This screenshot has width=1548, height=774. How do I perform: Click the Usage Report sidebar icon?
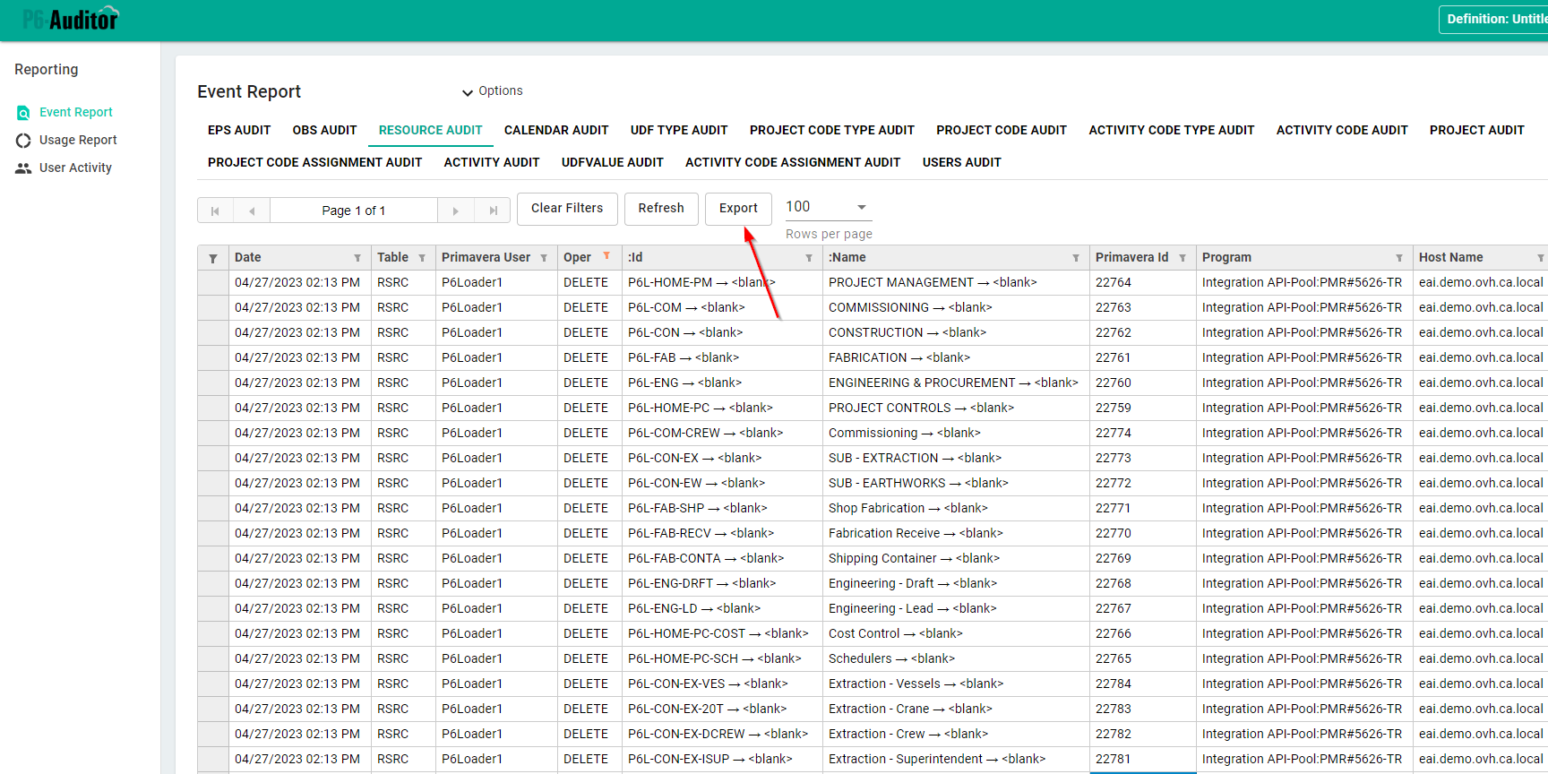(23, 141)
